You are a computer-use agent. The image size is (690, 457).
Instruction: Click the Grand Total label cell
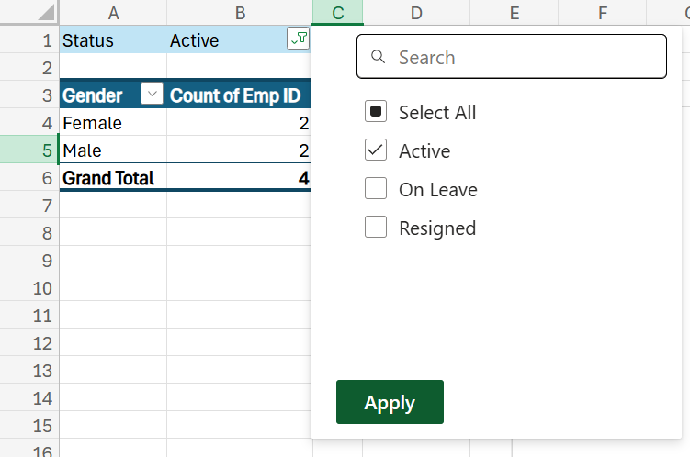(112, 178)
